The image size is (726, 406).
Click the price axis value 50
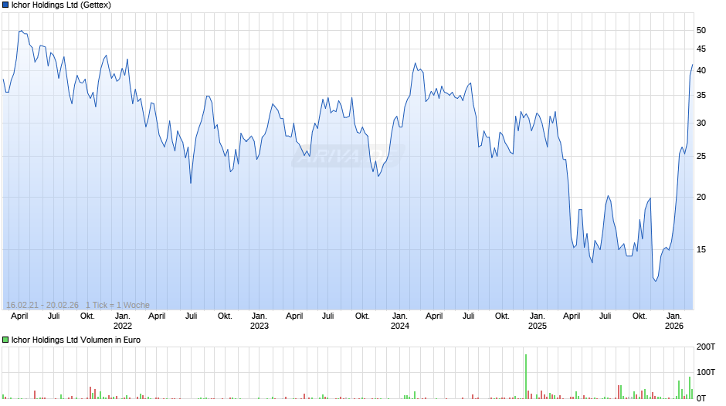pos(701,31)
